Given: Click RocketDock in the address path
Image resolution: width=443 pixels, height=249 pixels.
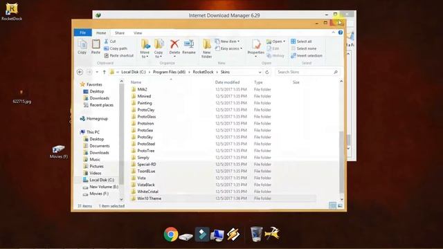Looking at the screenshot, I should coord(203,72).
